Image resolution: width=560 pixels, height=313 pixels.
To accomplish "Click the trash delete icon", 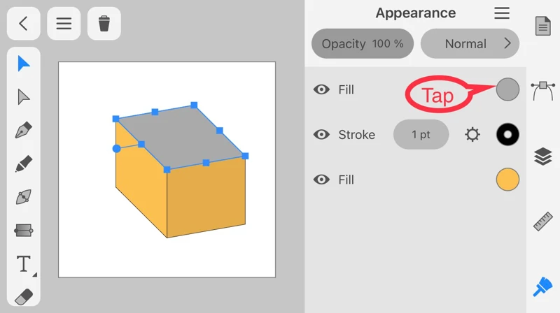I will tap(104, 24).
